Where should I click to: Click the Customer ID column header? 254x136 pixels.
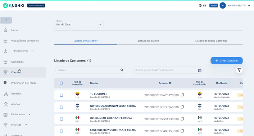click(x=165, y=83)
